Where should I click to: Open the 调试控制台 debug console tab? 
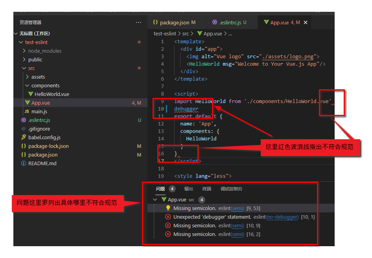(x=231, y=189)
